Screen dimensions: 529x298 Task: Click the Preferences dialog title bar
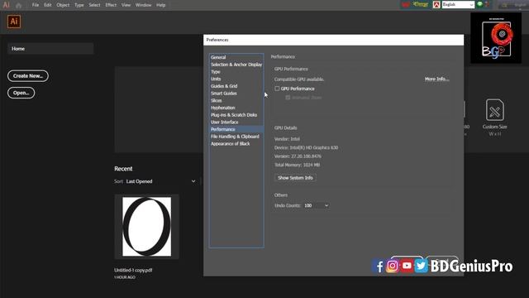pos(333,40)
